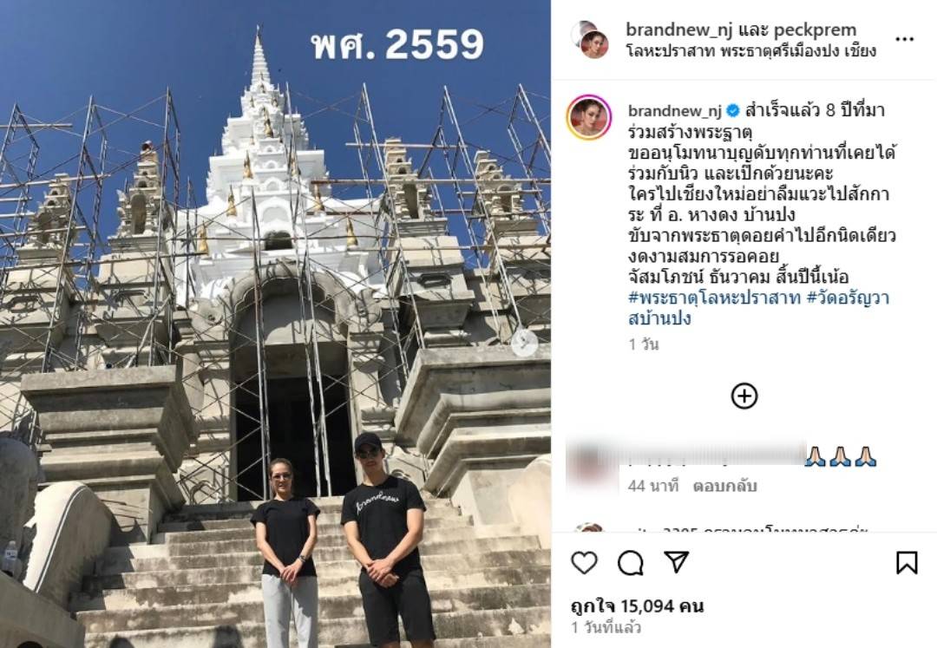Viewport: 937px width, 648px height.
Task: Click ตอบกลับ to reply to the comment
Action: pyautogui.click(x=724, y=486)
